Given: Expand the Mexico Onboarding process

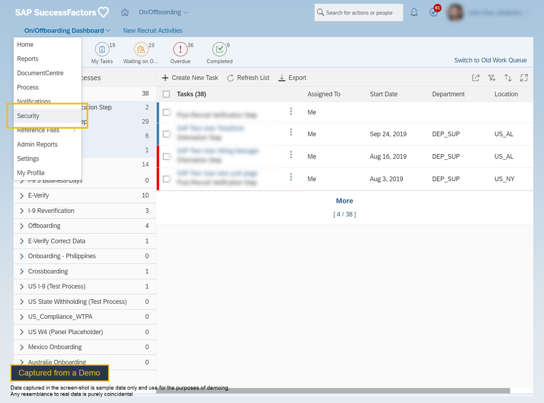Looking at the screenshot, I should tap(22, 347).
